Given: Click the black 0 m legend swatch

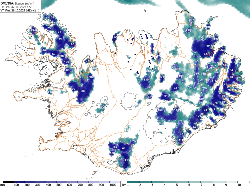Looking at the screenshot, I should click(8, 182).
